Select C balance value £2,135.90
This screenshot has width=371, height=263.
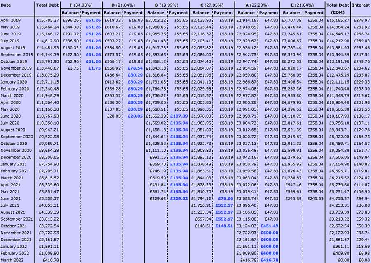pyautogui.click(x=201, y=20)
